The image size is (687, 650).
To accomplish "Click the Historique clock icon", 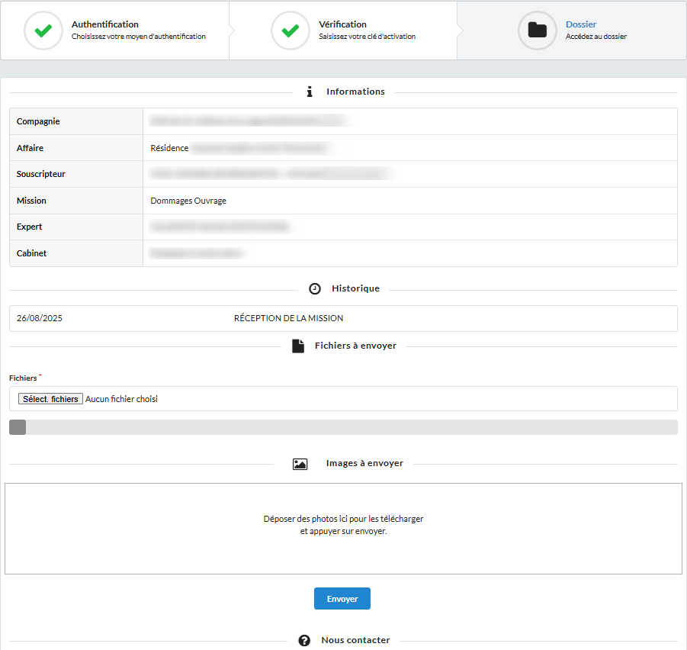I will click(x=315, y=288).
